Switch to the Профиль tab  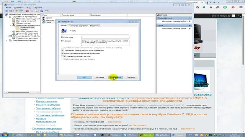tap(95, 26)
